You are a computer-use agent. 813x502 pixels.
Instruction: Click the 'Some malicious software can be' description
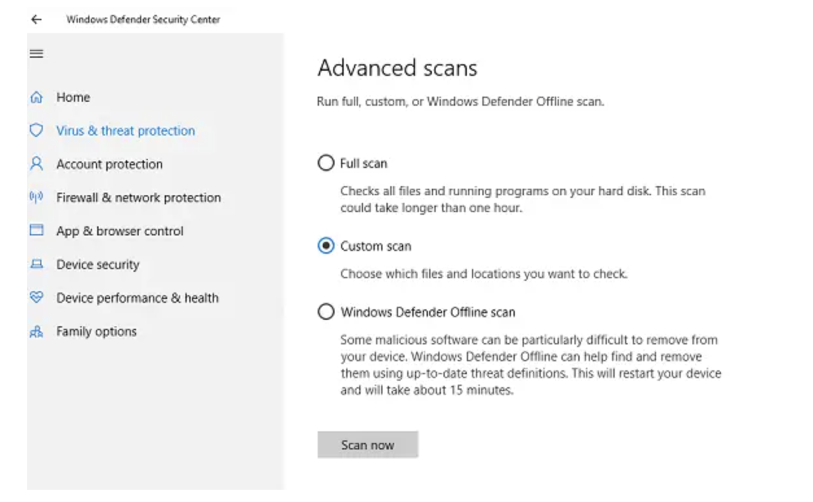click(531, 365)
